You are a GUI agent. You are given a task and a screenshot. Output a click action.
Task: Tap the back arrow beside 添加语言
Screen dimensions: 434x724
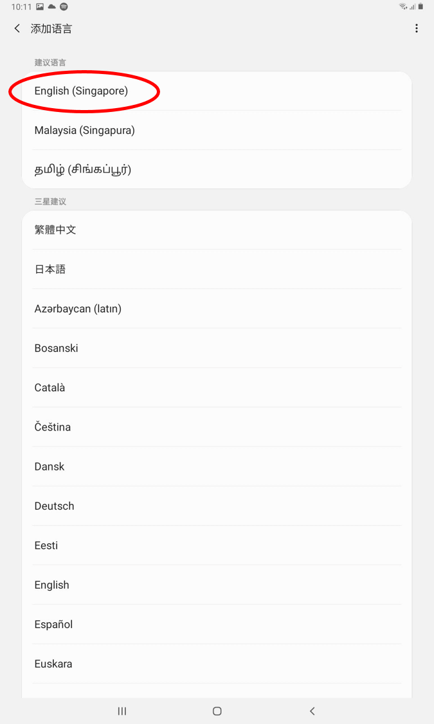pos(17,29)
